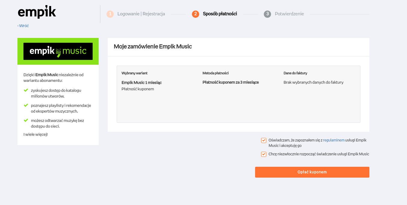Click the empik logo in header

point(37,12)
